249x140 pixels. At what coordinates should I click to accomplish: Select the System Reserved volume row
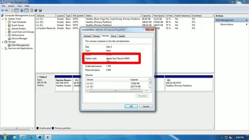pyautogui.click(x=124, y=28)
